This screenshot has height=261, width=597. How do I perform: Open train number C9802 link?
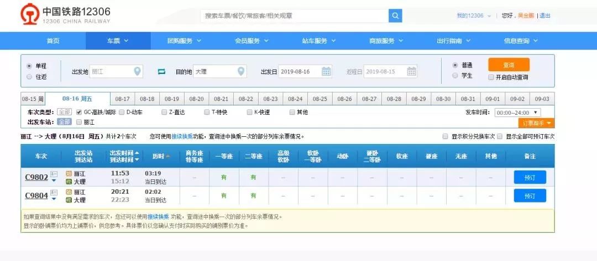(x=36, y=177)
